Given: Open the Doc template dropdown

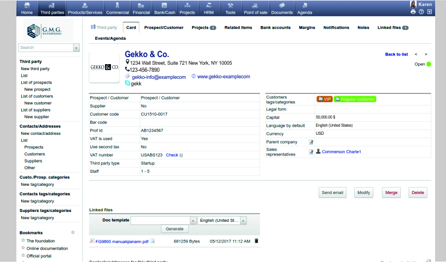Looking at the screenshot, I should [x=193, y=221].
